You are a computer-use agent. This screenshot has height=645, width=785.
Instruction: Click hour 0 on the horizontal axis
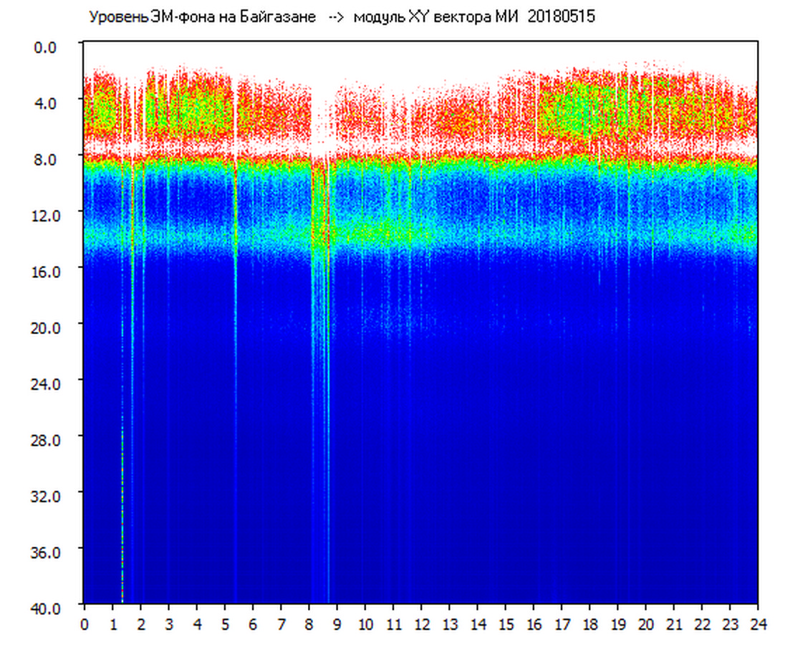pos(85,624)
